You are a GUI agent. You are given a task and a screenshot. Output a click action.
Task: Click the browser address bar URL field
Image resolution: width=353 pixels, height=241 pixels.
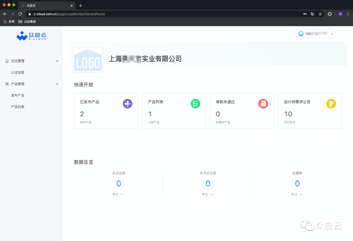[x=98, y=14]
